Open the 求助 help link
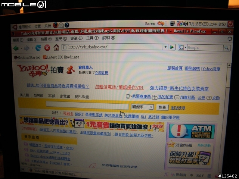 [216, 98]
